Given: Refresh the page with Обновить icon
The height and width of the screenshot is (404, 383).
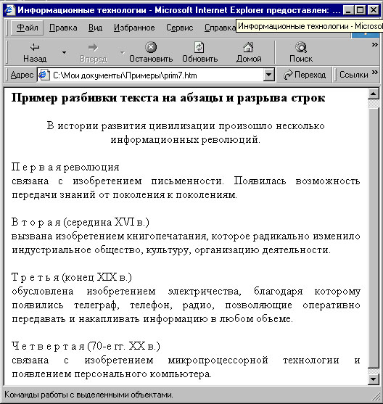Looking at the screenshot, I should [199, 47].
